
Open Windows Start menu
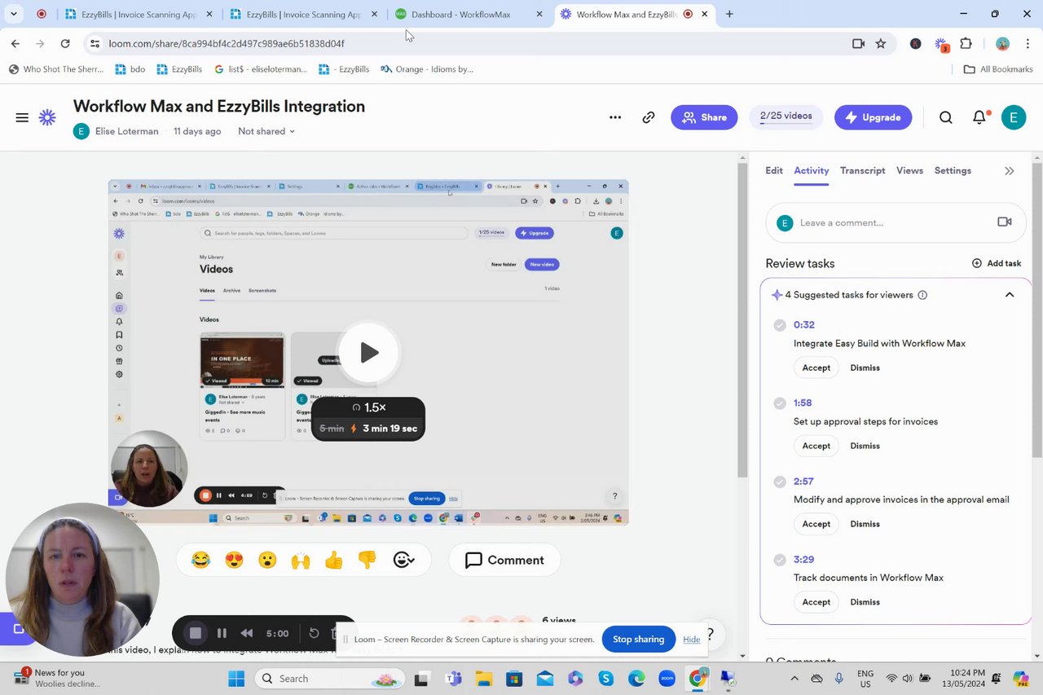click(236, 678)
